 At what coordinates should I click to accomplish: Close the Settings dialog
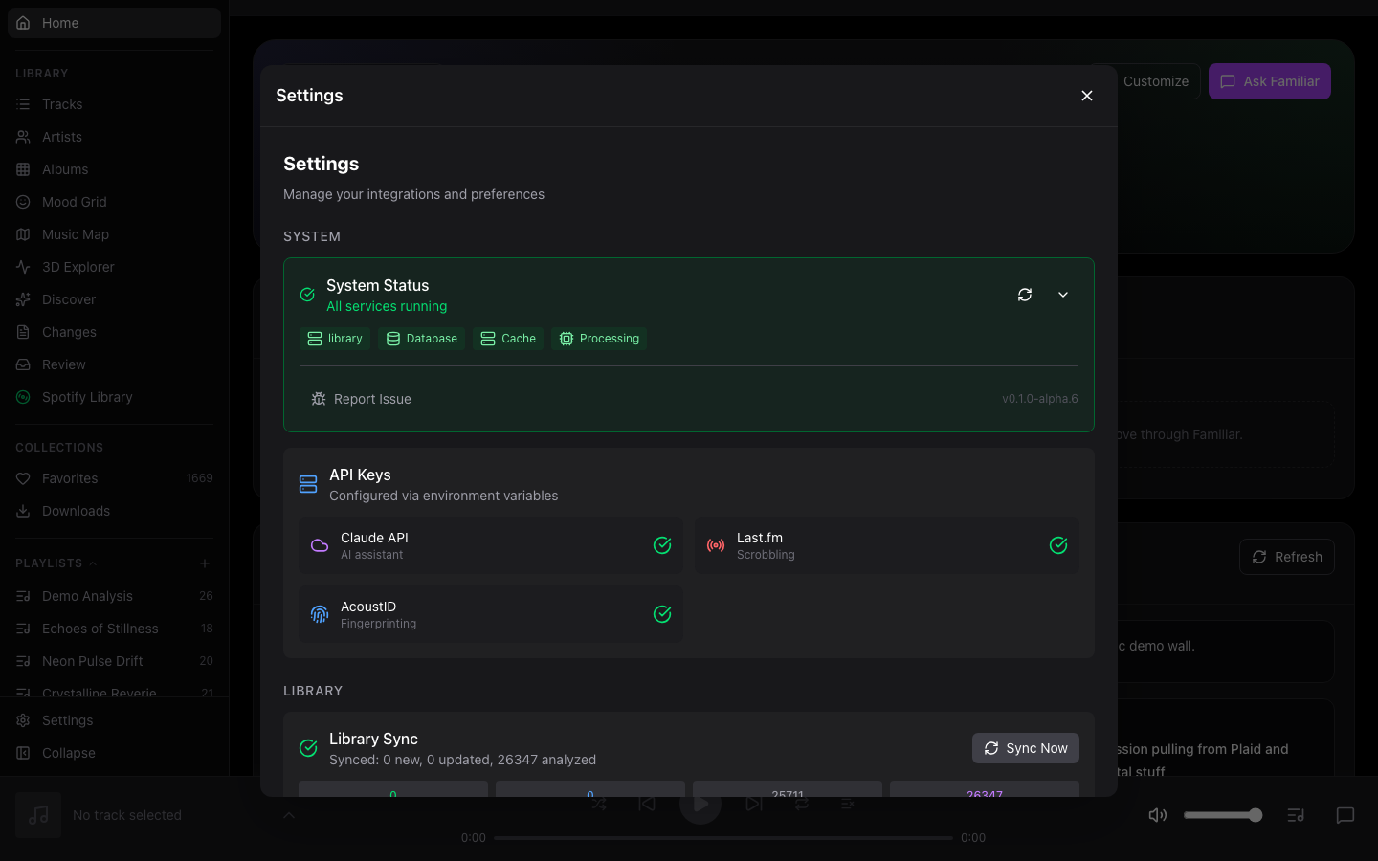(1086, 96)
